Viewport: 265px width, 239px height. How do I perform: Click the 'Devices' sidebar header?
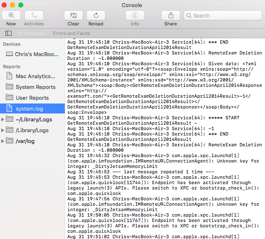[x=12, y=44]
